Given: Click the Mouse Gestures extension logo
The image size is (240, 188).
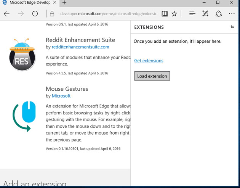Looking at the screenshot, I should pos(24,116).
